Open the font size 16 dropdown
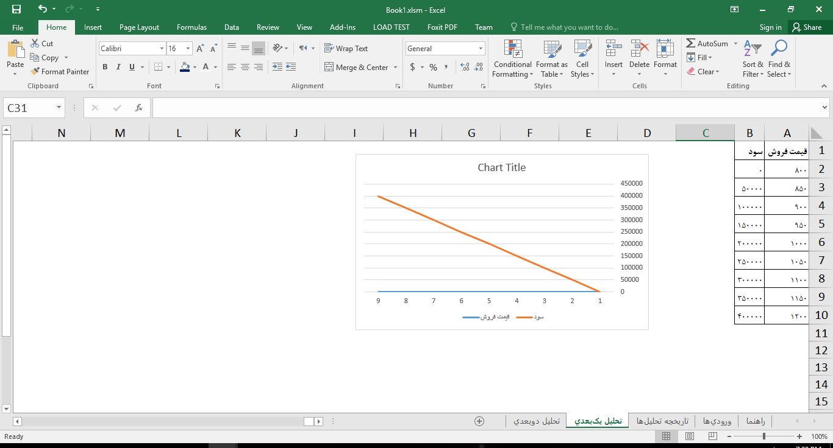The height and width of the screenshot is (448, 833). 188,49
